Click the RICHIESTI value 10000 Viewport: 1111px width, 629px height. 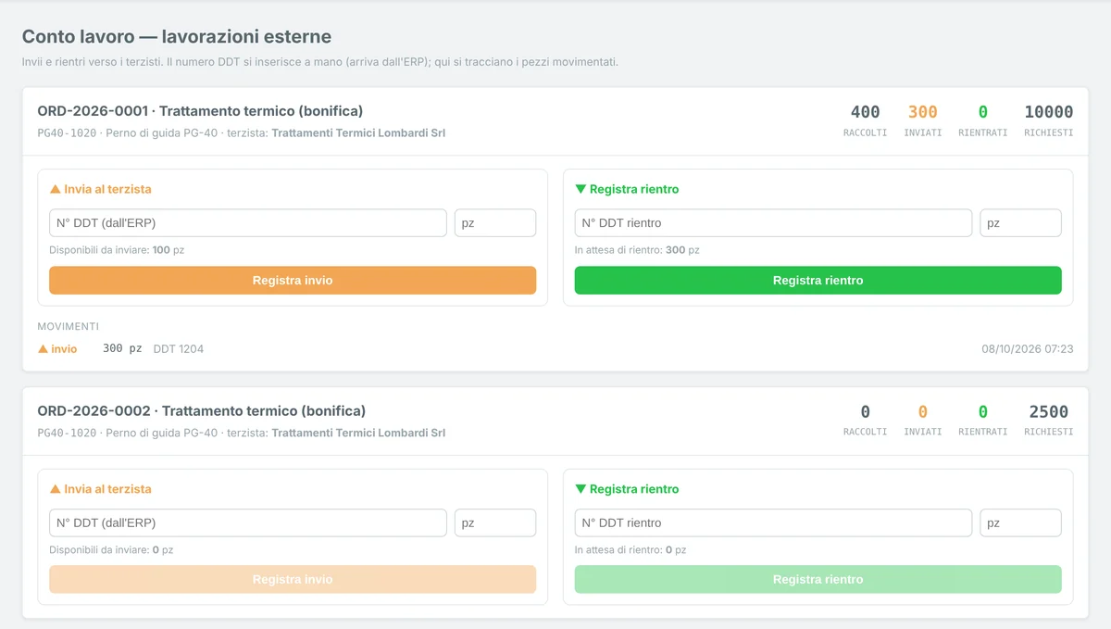[1049, 112]
